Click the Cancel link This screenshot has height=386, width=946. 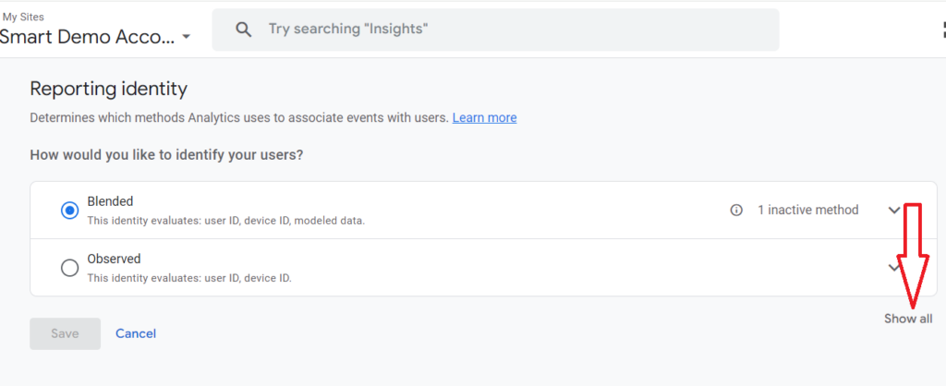click(x=136, y=333)
